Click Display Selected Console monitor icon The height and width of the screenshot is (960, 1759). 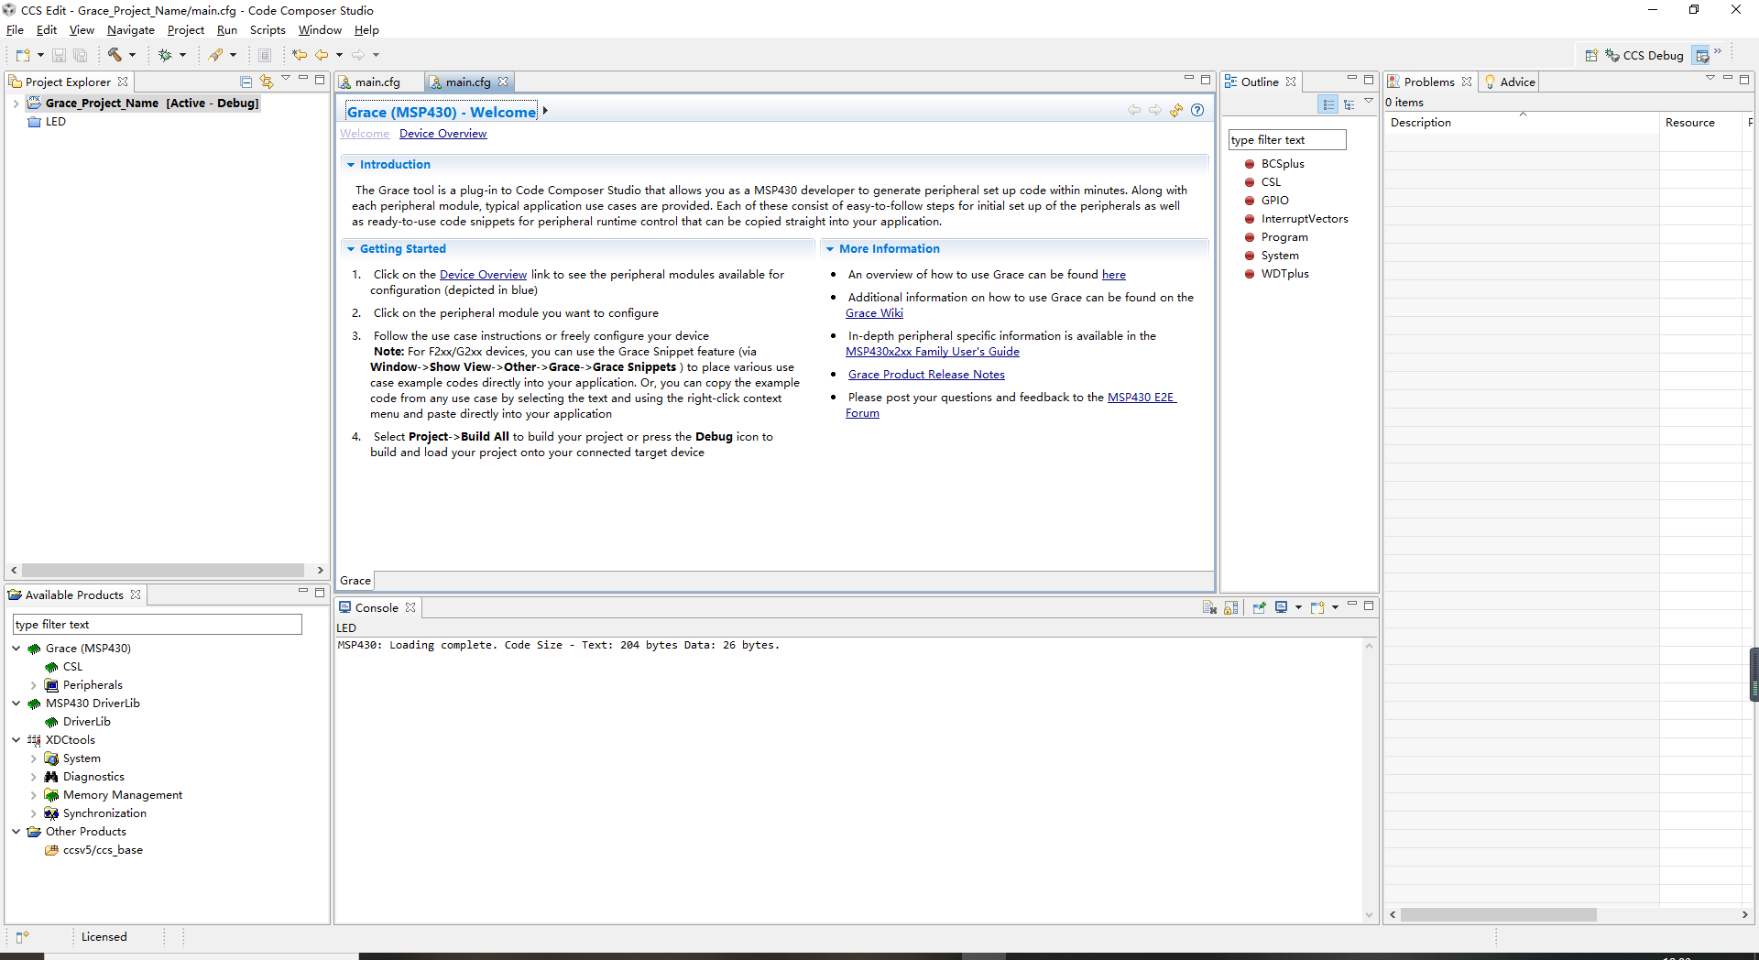1282,607
